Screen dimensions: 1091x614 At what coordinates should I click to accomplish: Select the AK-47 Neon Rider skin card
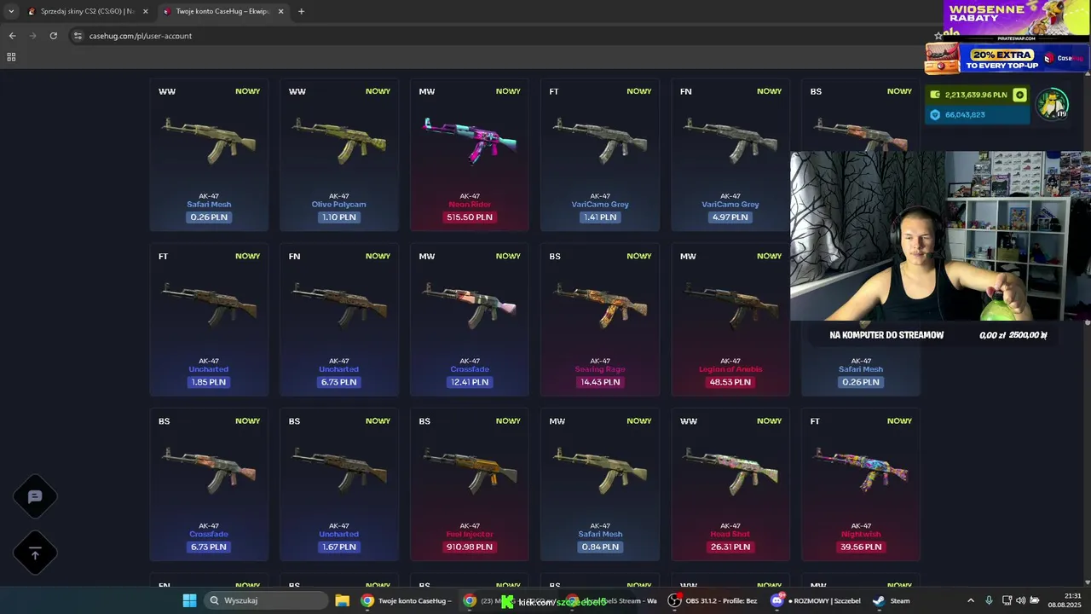[x=470, y=154]
